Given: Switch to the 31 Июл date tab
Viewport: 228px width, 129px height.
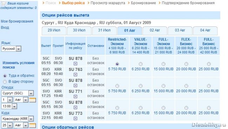Looking at the screenshot, I should point(104,31).
